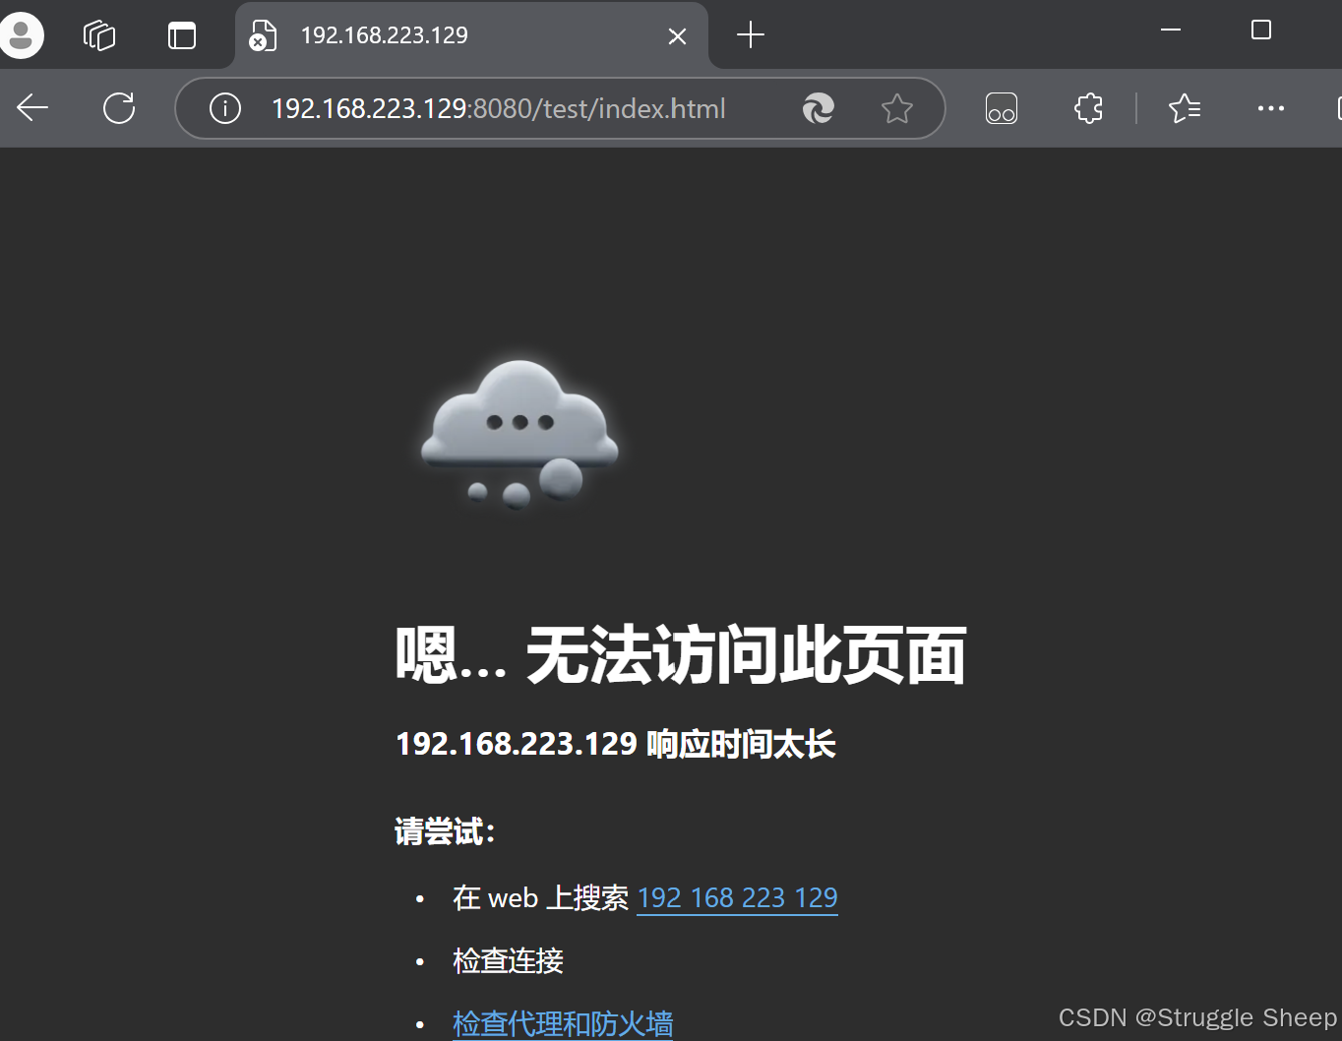The width and height of the screenshot is (1342, 1041).
Task: Click the address bar URL text
Action: [x=499, y=108]
